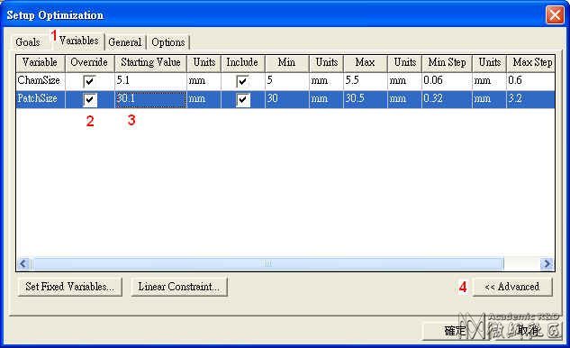Image resolution: width=570 pixels, height=348 pixels.
Task: Click the horizontal scrollbar thumb
Action: click(x=267, y=263)
